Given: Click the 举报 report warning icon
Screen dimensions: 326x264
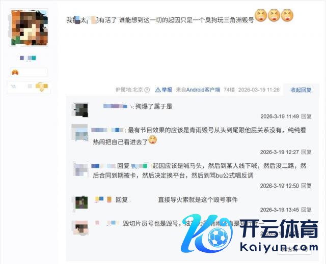Looking at the screenshot, I should [158, 90].
